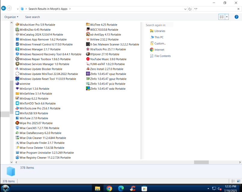Select the Windows Manager 2.1.7 icon

[17, 49]
